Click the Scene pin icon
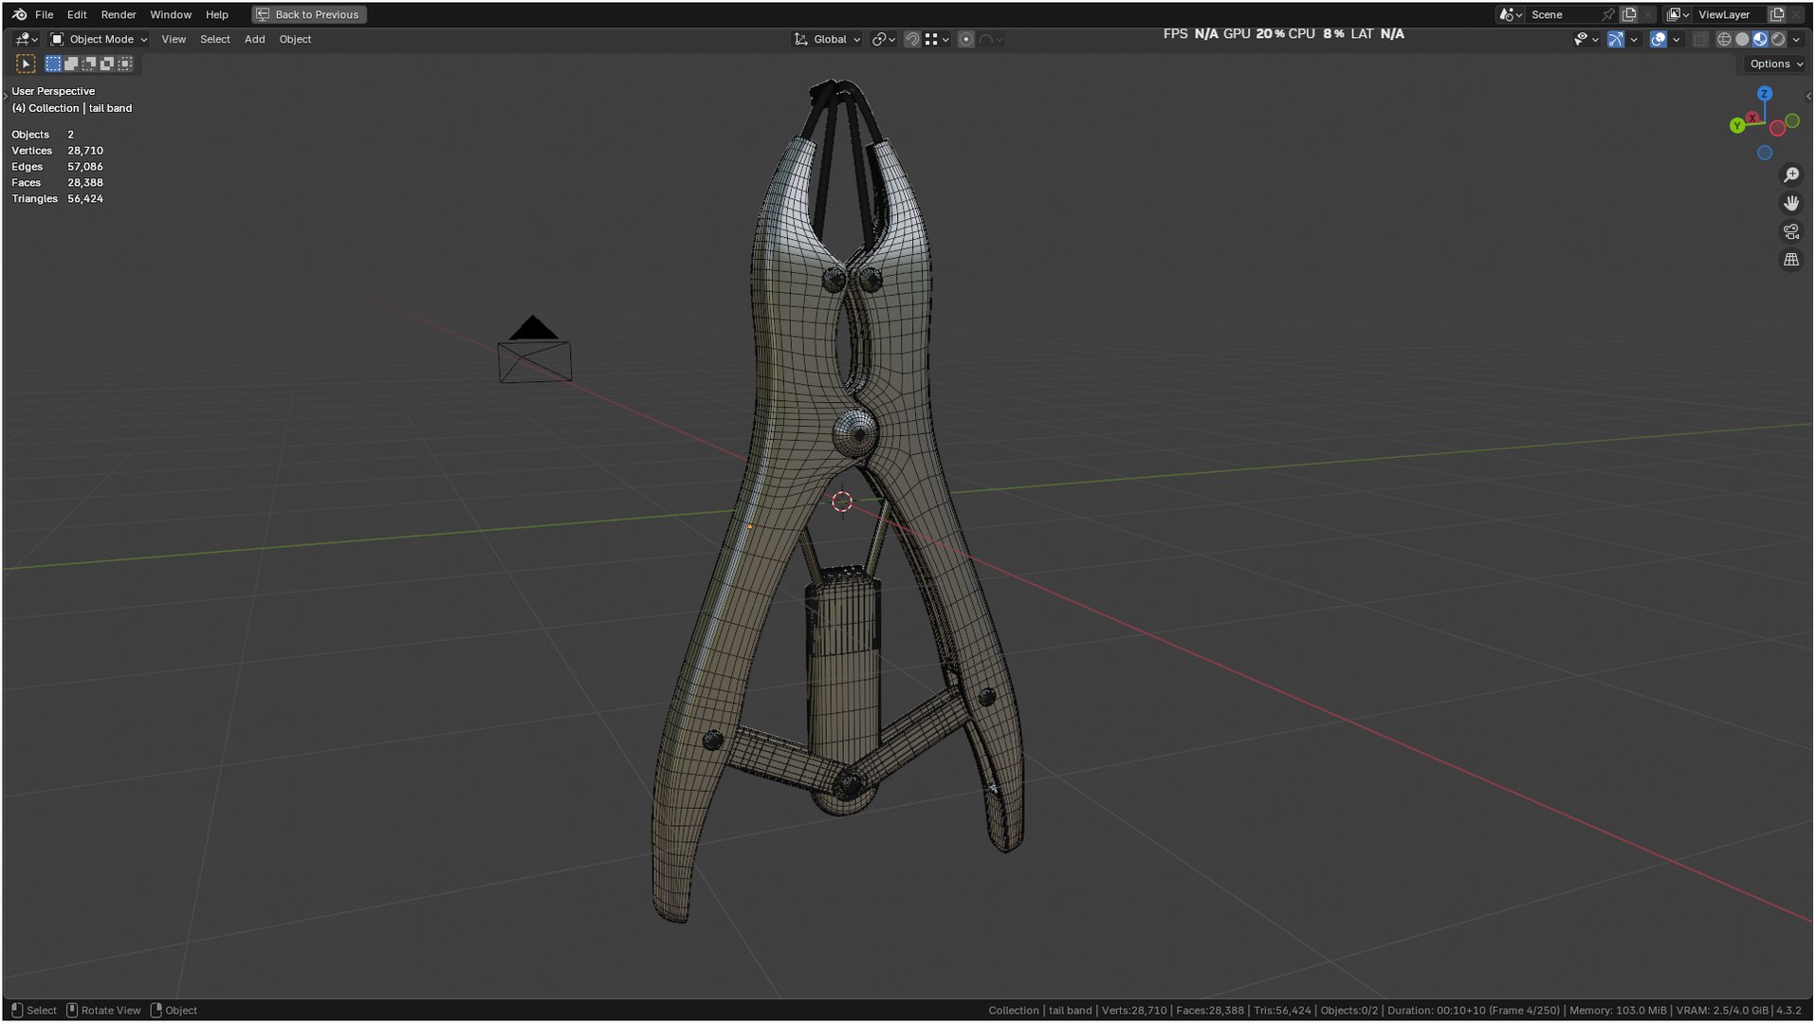The height and width of the screenshot is (1024, 1816). pyautogui.click(x=1608, y=14)
